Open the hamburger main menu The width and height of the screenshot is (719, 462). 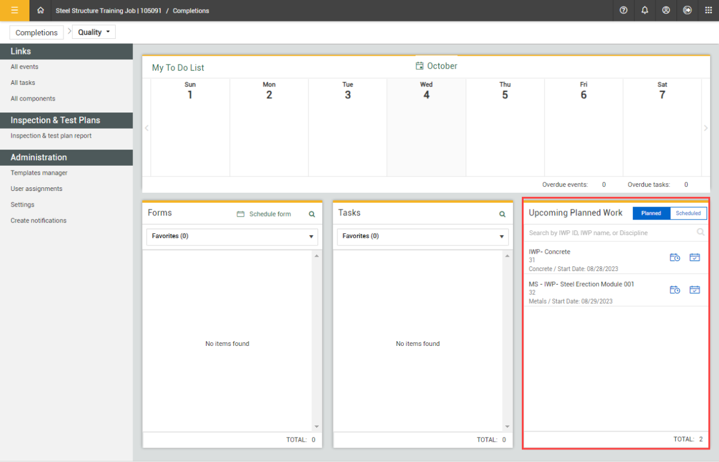(x=14, y=10)
